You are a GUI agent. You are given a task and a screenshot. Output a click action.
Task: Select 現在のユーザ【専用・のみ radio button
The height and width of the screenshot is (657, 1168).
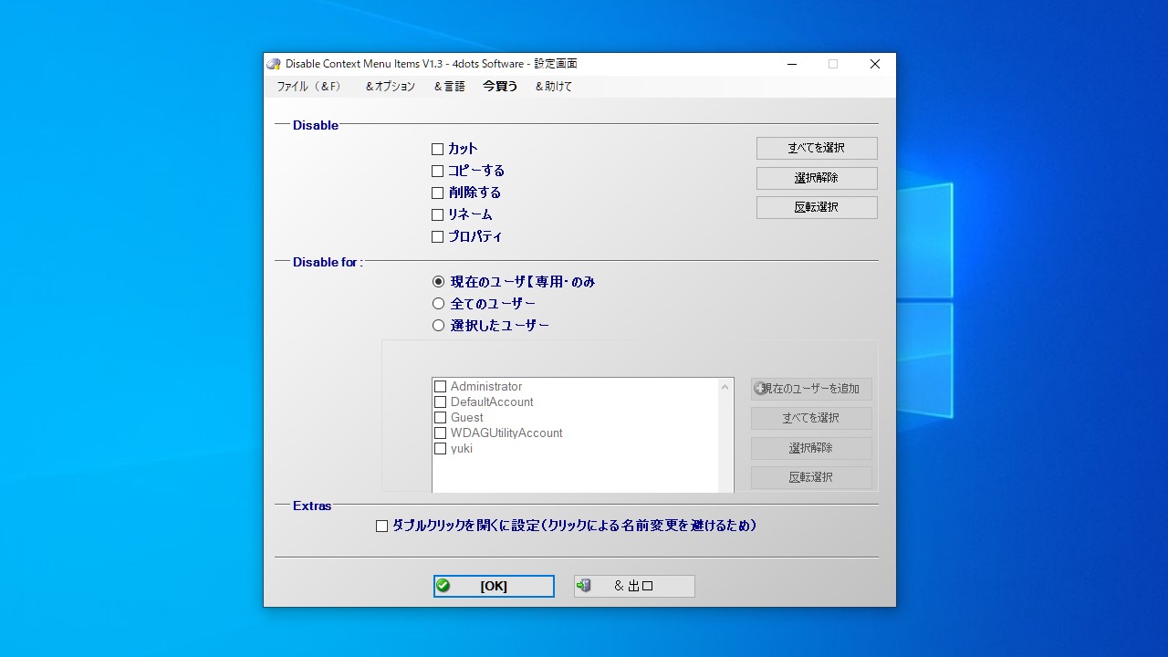(x=439, y=282)
